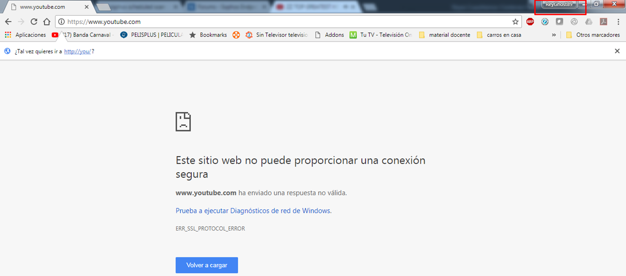
Task: Click the Aplicaciones bookmark label
Action: (30, 35)
